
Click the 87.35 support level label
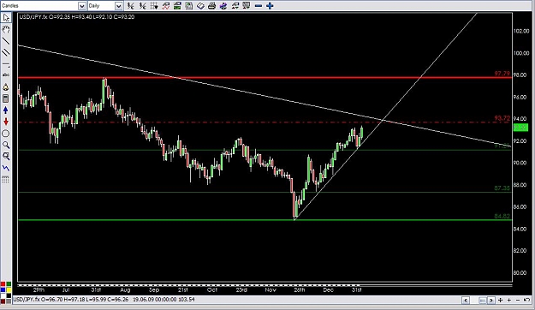coord(502,188)
